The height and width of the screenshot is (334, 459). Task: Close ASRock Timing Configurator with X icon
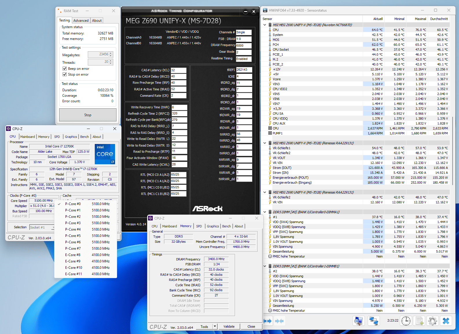254,12
